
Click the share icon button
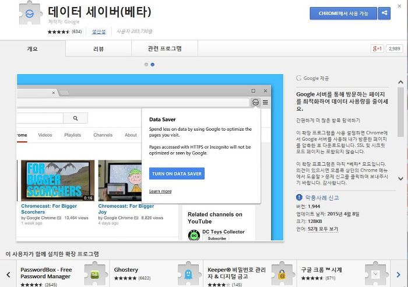(x=384, y=13)
